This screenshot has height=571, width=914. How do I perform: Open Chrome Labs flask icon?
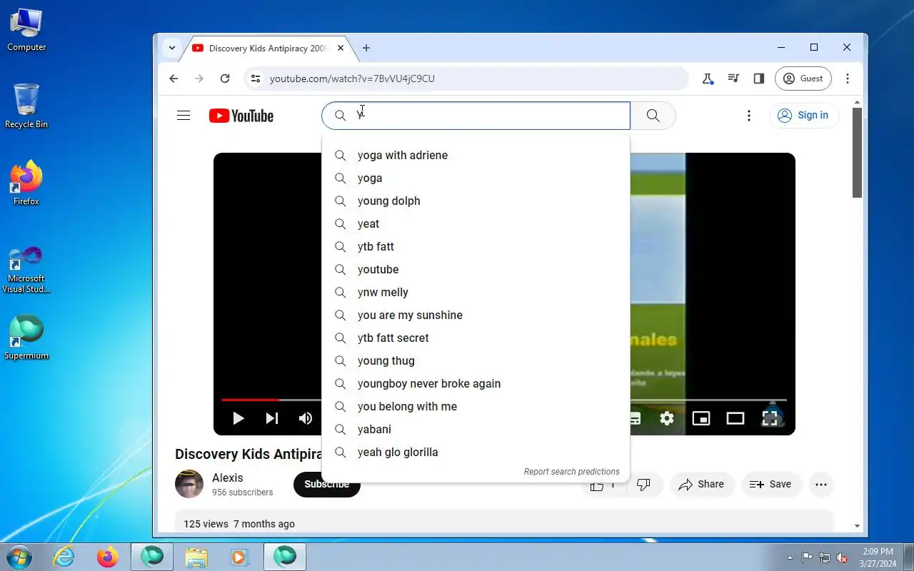(x=708, y=79)
